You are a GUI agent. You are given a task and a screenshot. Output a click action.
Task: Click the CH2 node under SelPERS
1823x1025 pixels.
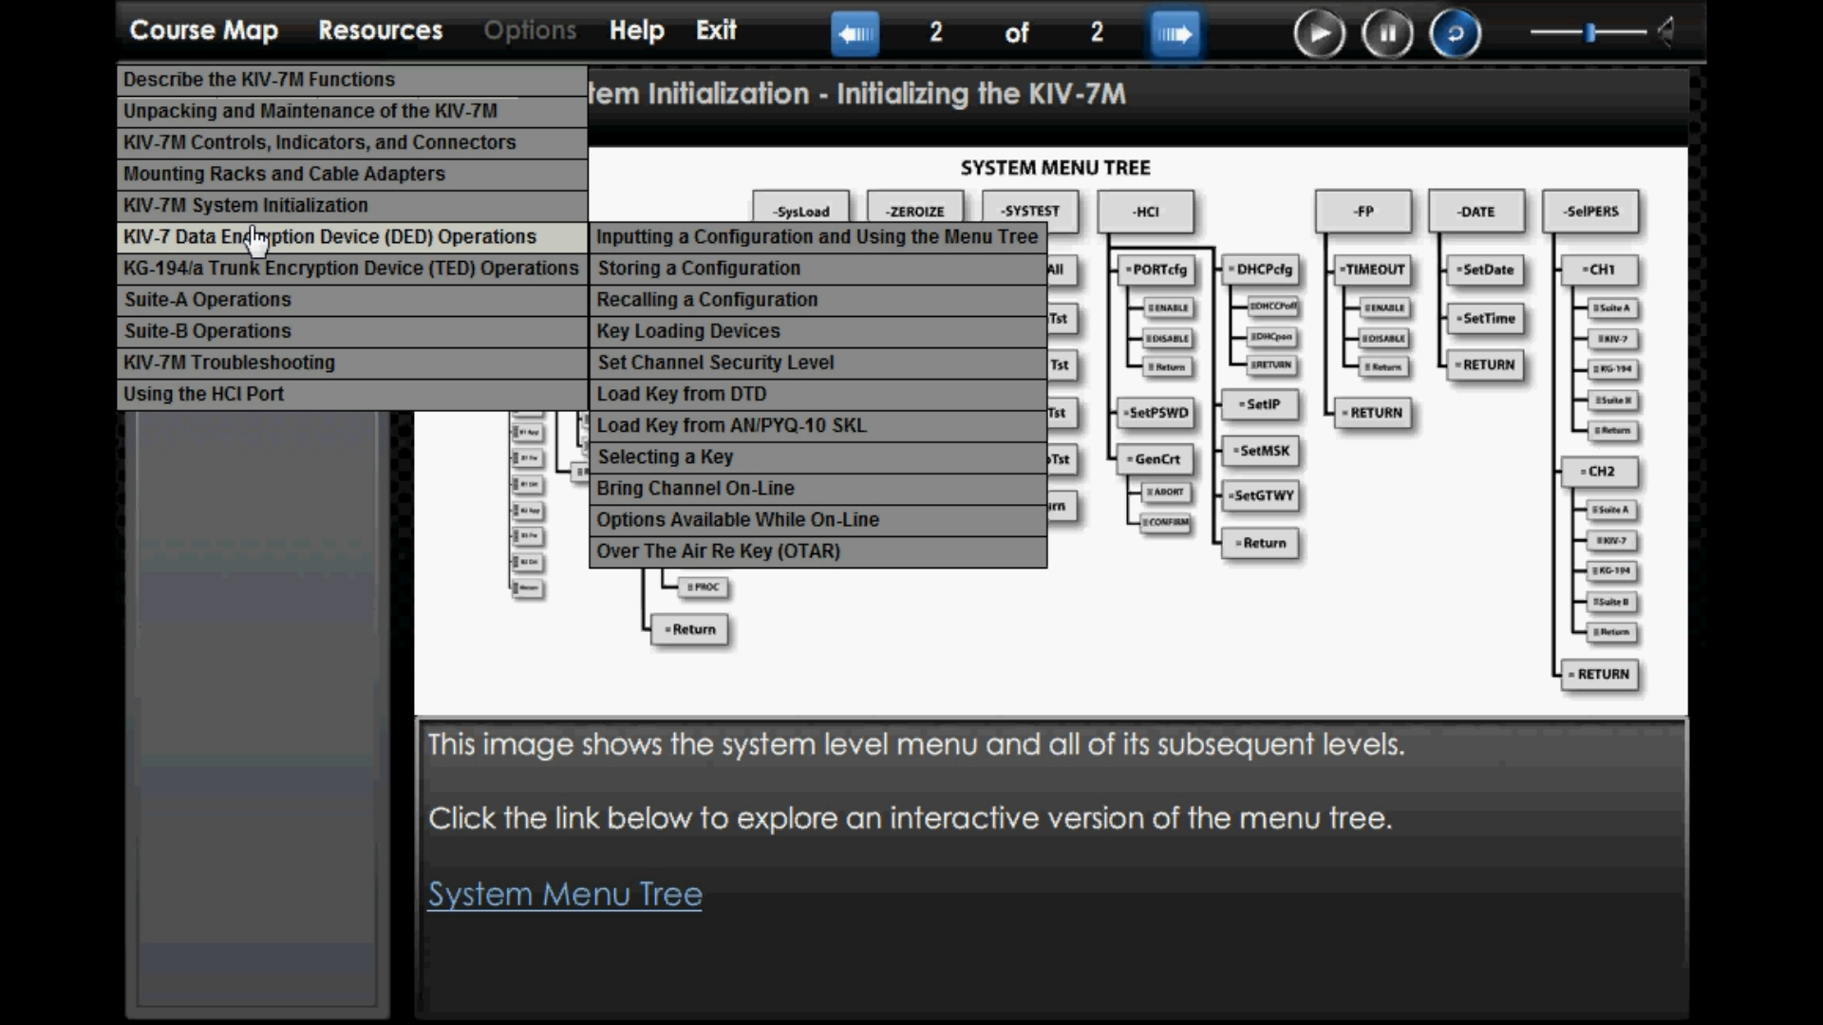[x=1600, y=471]
